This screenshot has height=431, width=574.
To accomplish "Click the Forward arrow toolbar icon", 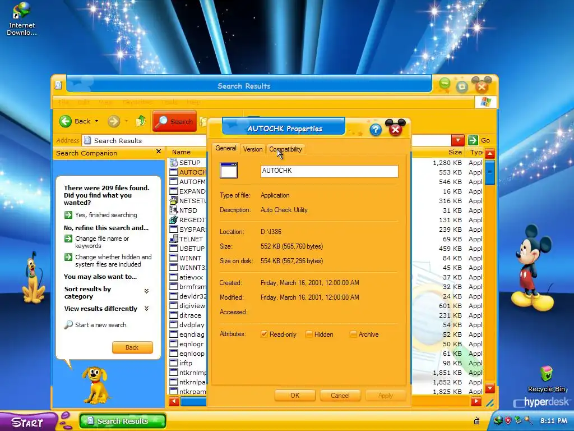I will (114, 121).
